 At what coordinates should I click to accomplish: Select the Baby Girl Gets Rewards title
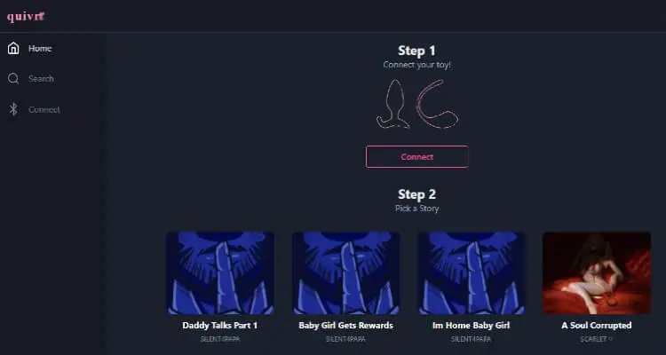(345, 326)
